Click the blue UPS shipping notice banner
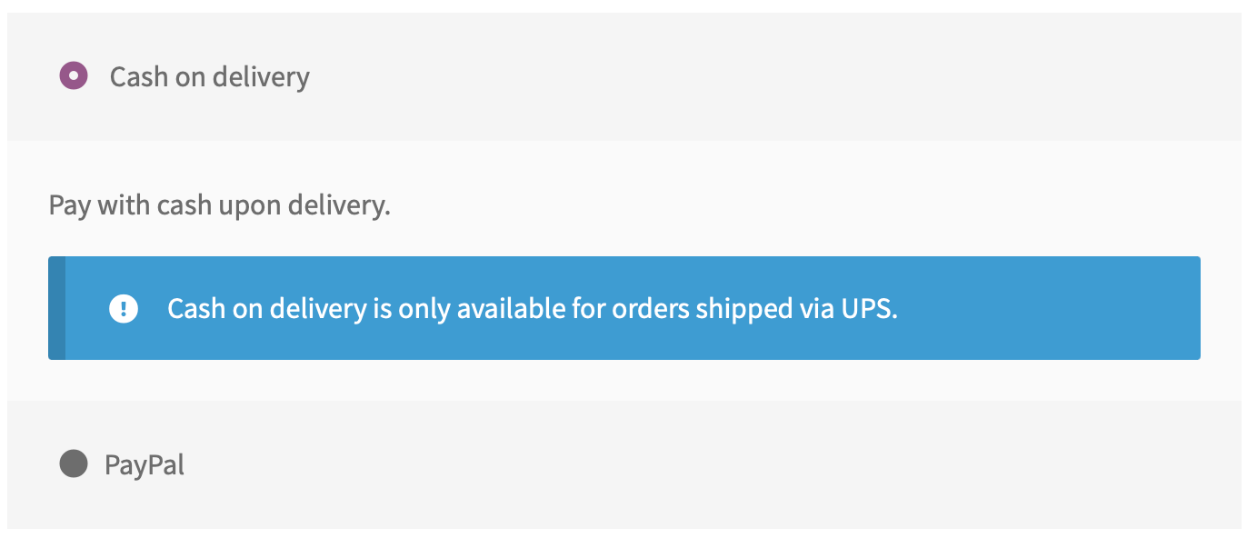The height and width of the screenshot is (538, 1247). pos(623,308)
